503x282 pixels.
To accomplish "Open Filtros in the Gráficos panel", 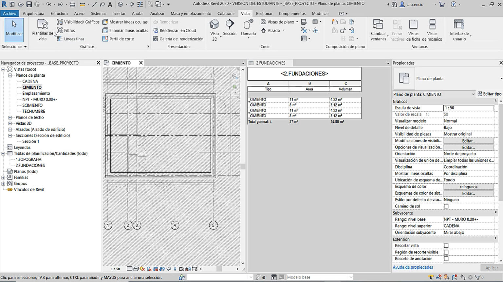I will click(x=67, y=30).
